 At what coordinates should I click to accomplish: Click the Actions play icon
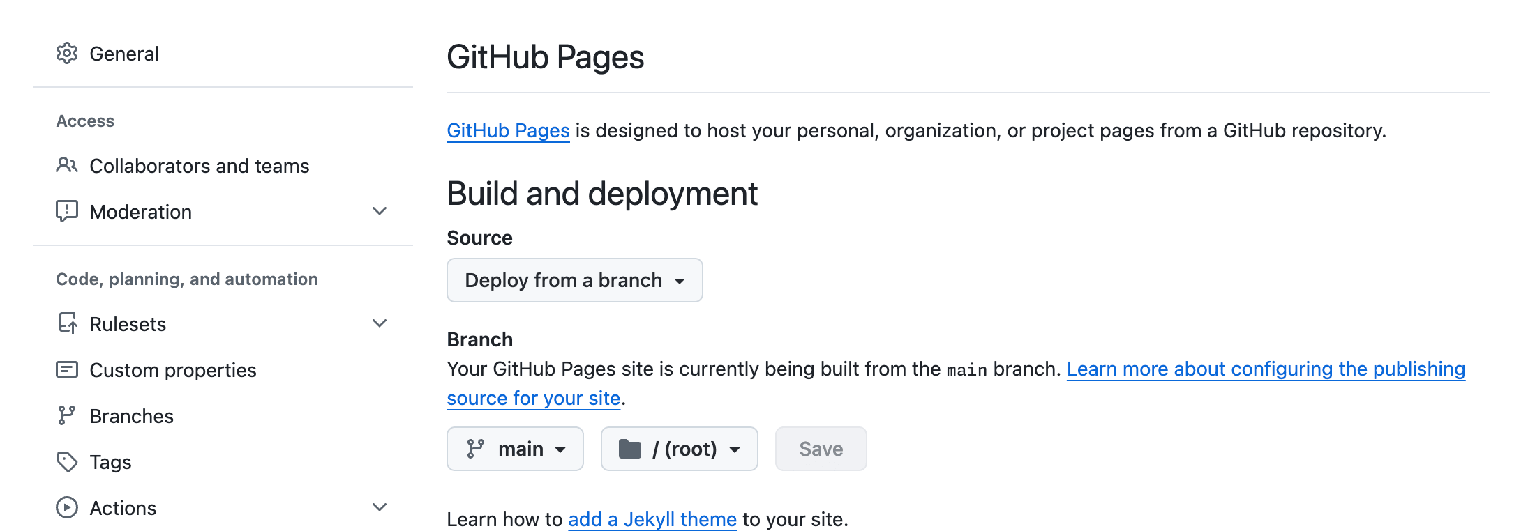pyautogui.click(x=67, y=507)
